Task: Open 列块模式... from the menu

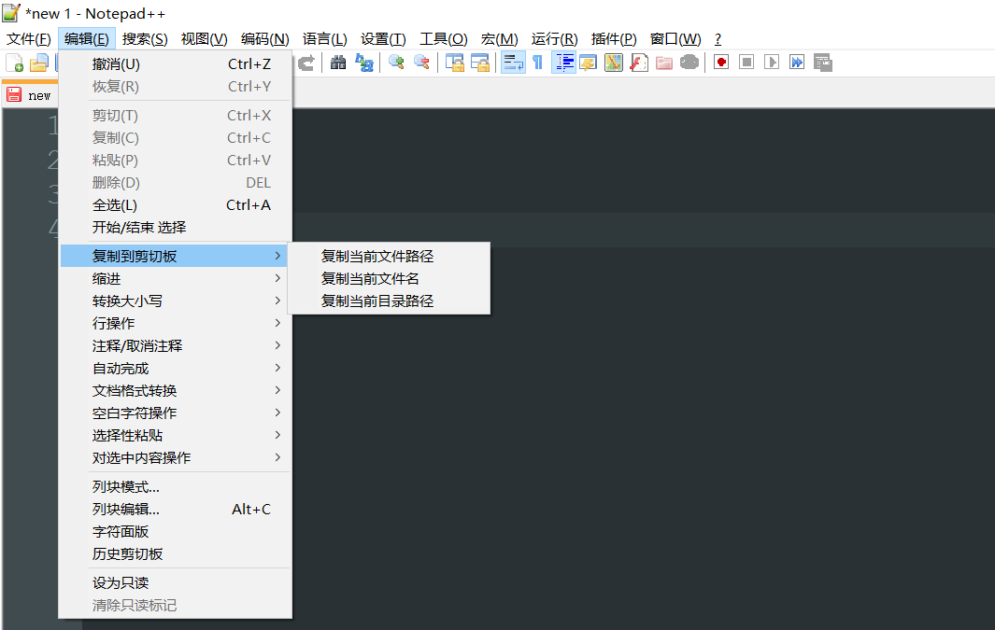Action: (x=175, y=487)
